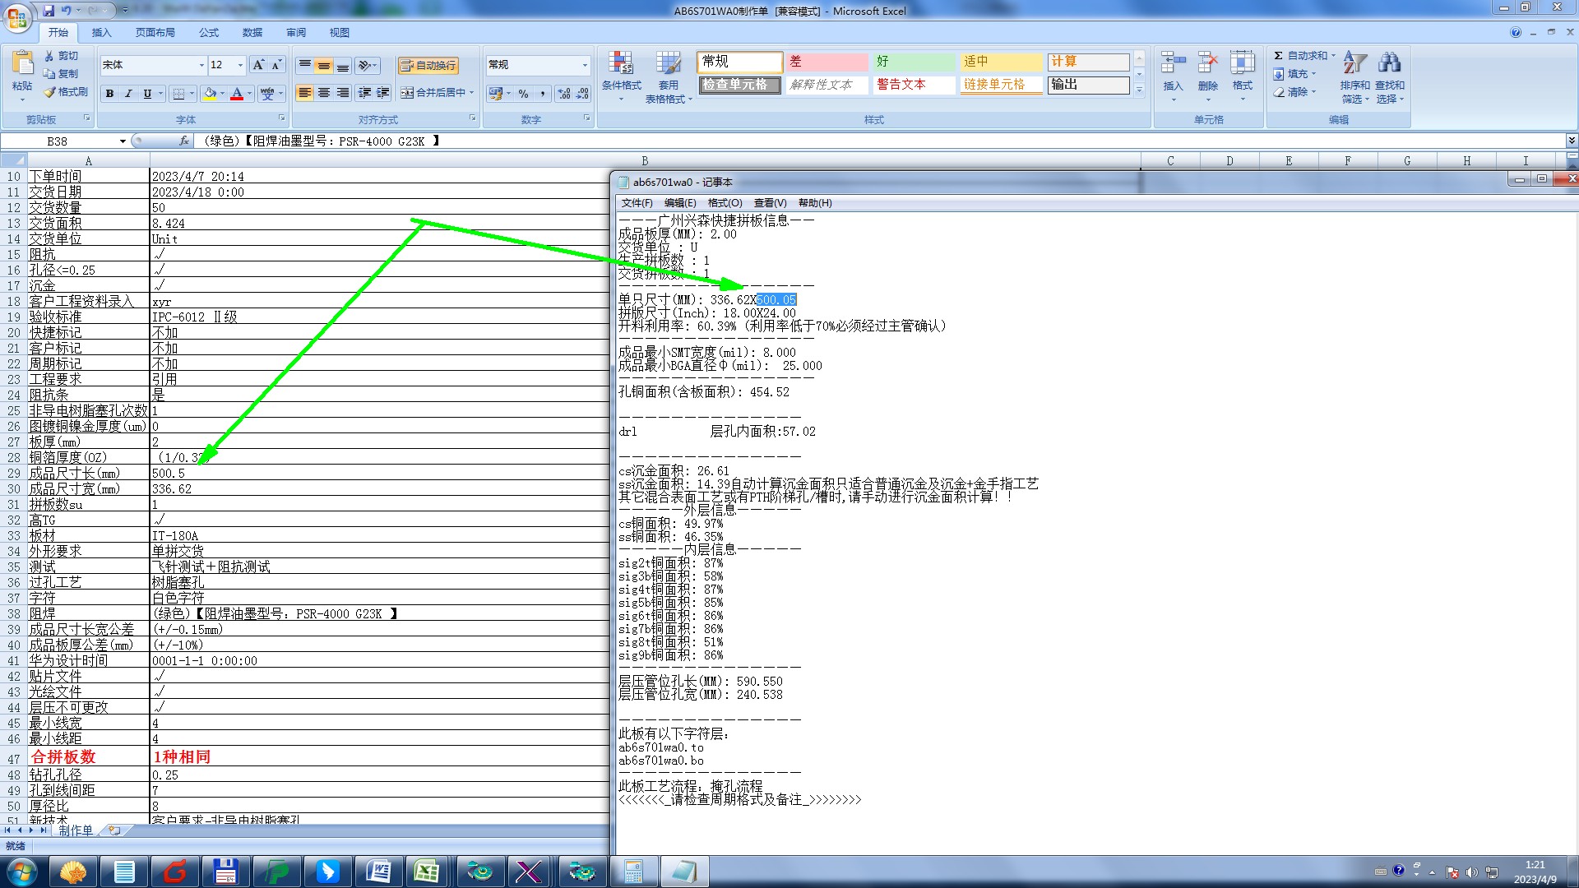1579x888 pixels.
Task: Click the Bold formatting button
Action: (x=109, y=94)
